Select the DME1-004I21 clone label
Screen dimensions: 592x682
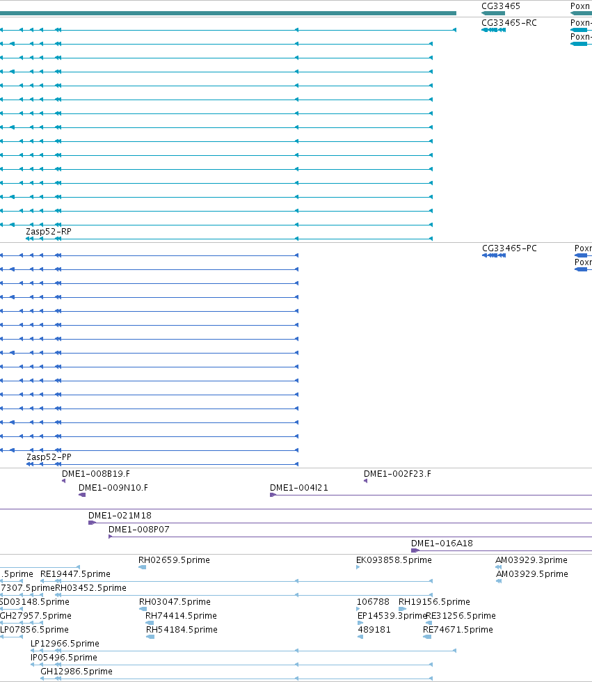click(x=299, y=488)
